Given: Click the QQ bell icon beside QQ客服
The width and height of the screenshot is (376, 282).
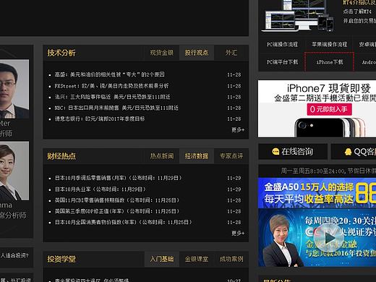Looking at the screenshot, I should [x=348, y=152].
